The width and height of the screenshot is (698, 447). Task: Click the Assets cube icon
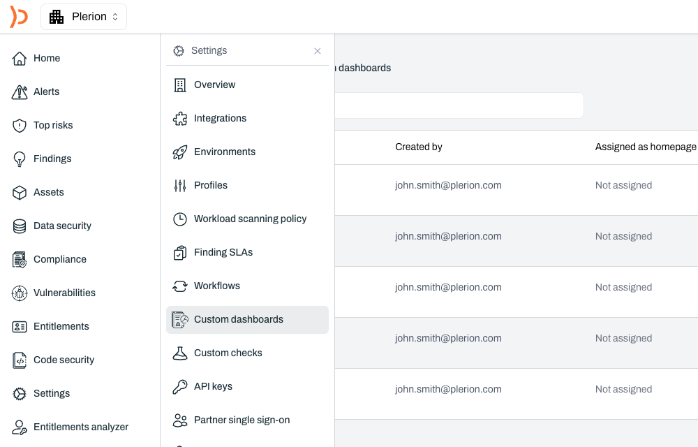tap(19, 192)
